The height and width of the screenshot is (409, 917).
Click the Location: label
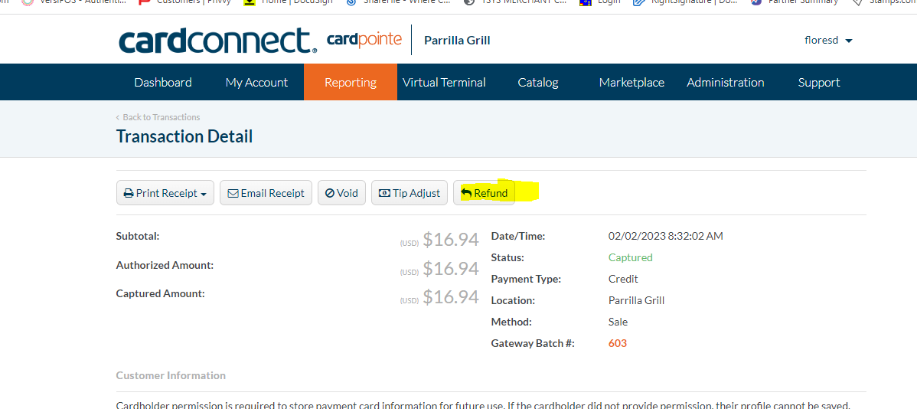(x=513, y=301)
